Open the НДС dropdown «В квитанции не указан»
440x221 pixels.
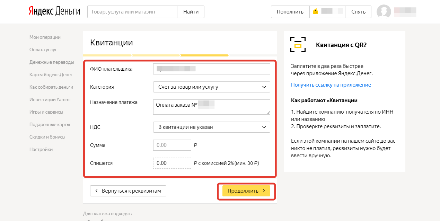pyautogui.click(x=211, y=127)
